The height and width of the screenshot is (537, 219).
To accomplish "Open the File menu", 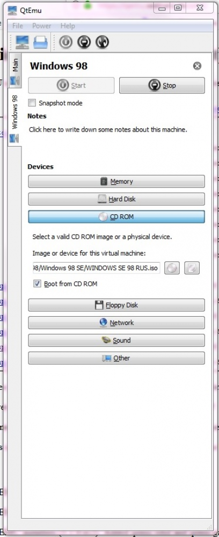I will pos(18,26).
